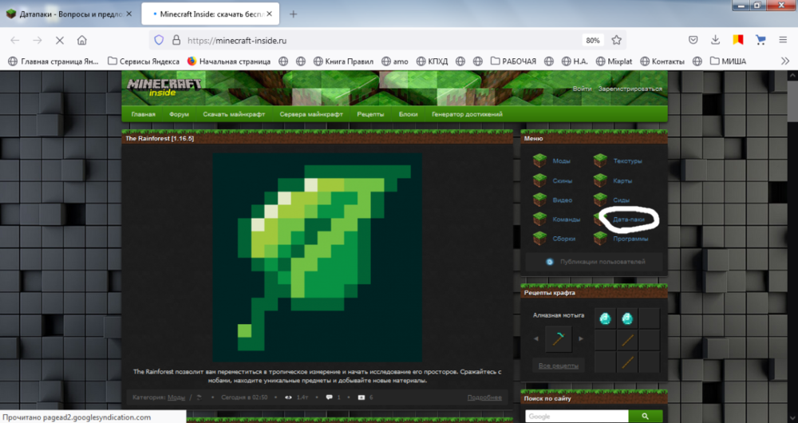The width and height of the screenshot is (798, 423).
Task: Open the Книга Правил bookmark
Action: tap(343, 61)
